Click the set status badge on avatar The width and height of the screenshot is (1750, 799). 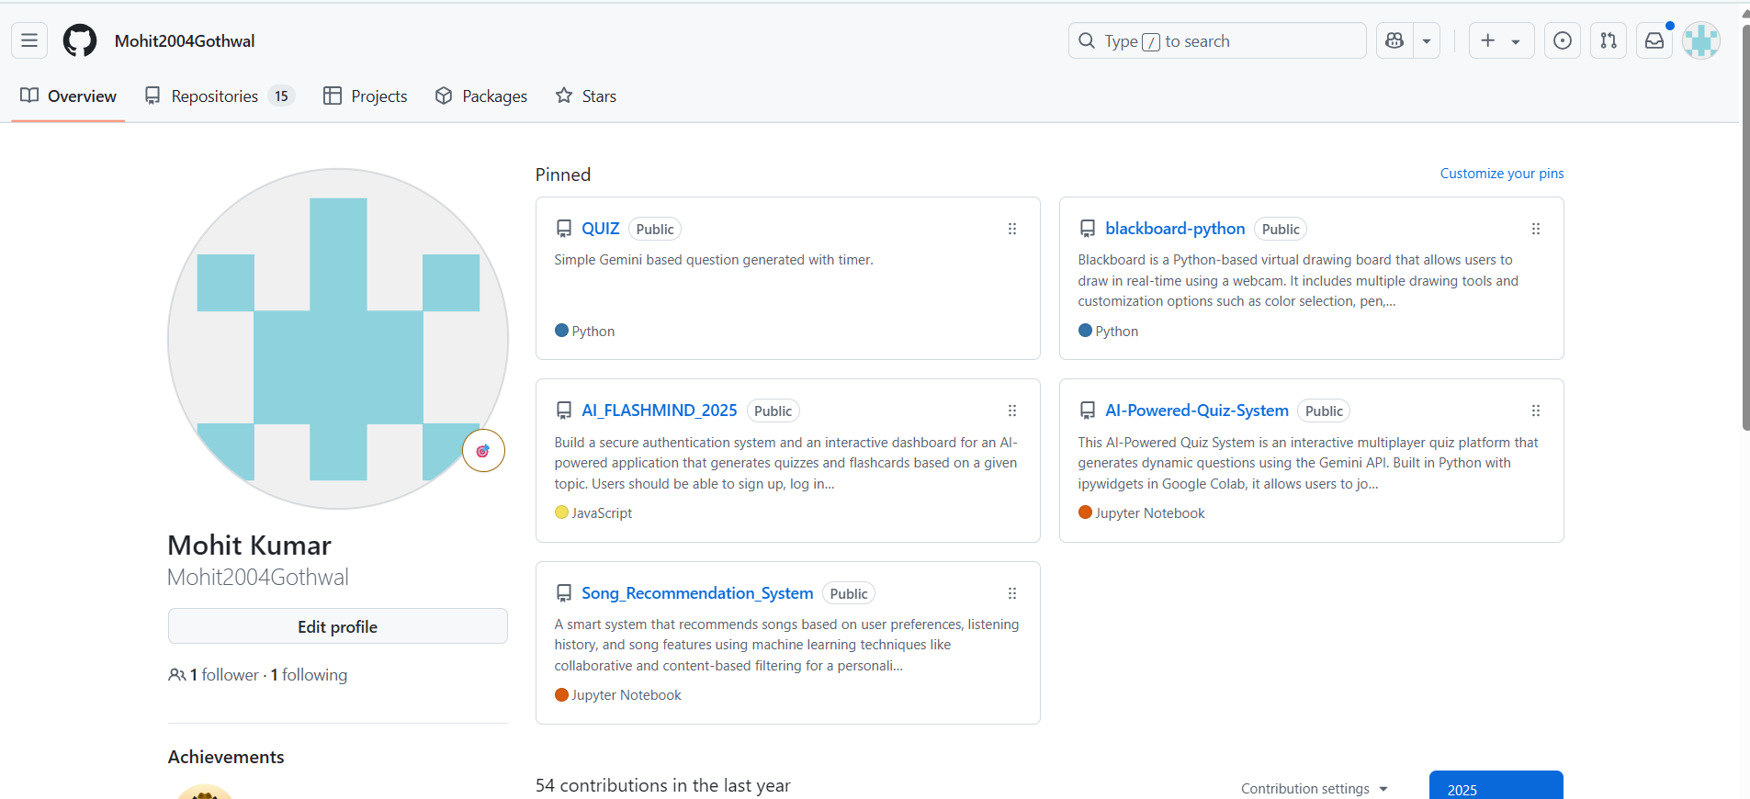click(483, 451)
